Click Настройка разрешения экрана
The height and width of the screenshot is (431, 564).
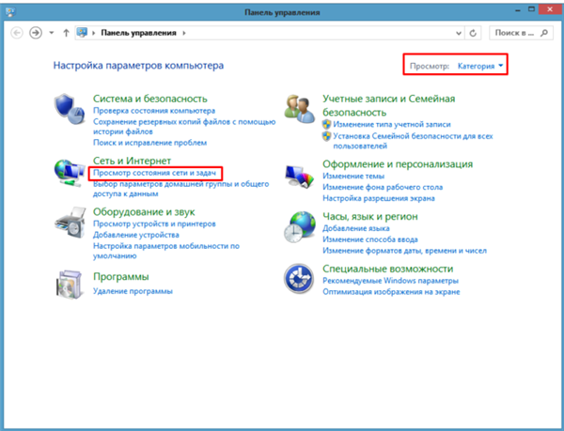[x=379, y=198]
